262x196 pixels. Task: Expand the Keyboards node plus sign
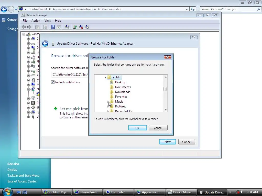28,76
